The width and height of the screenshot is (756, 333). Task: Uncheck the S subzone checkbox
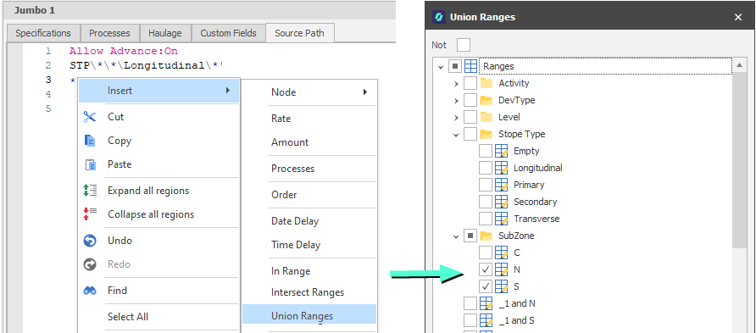486,286
